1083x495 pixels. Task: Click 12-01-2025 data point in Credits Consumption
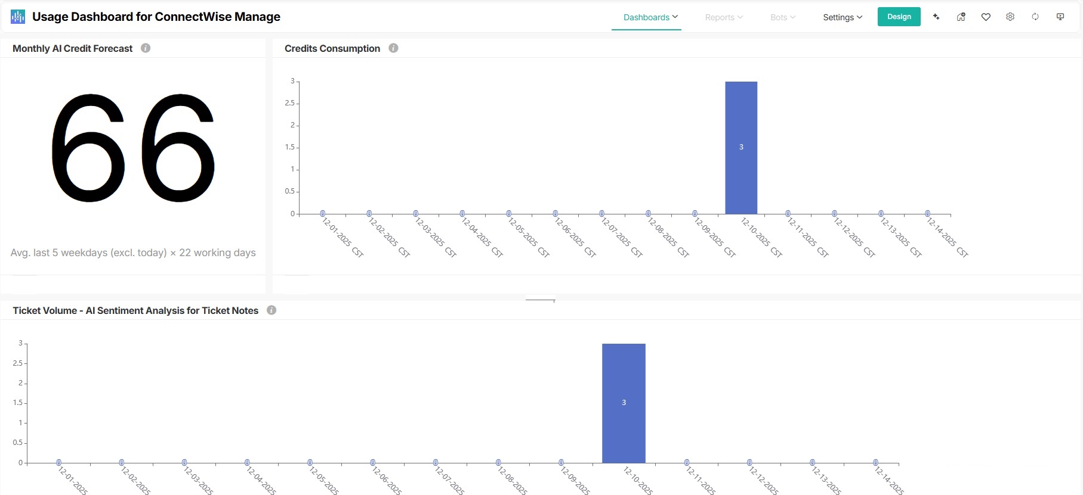(x=323, y=213)
